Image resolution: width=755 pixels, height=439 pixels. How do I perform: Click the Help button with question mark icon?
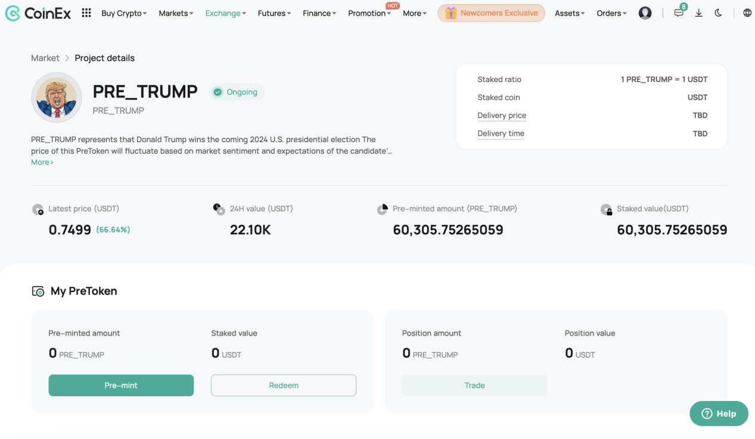pyautogui.click(x=719, y=413)
